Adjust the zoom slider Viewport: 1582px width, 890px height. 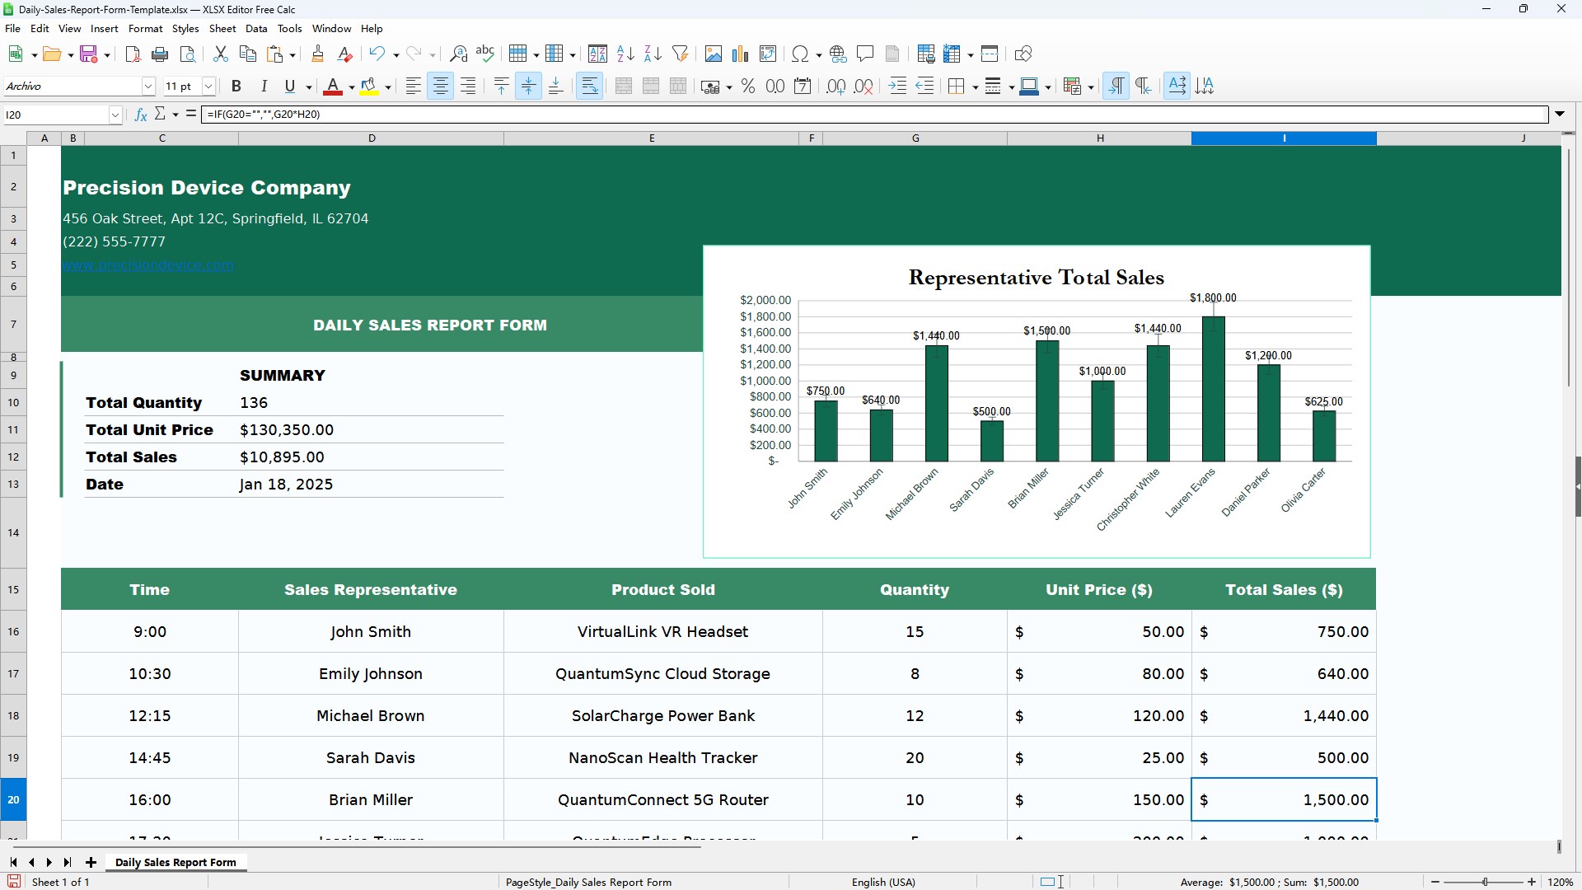[x=1485, y=883]
